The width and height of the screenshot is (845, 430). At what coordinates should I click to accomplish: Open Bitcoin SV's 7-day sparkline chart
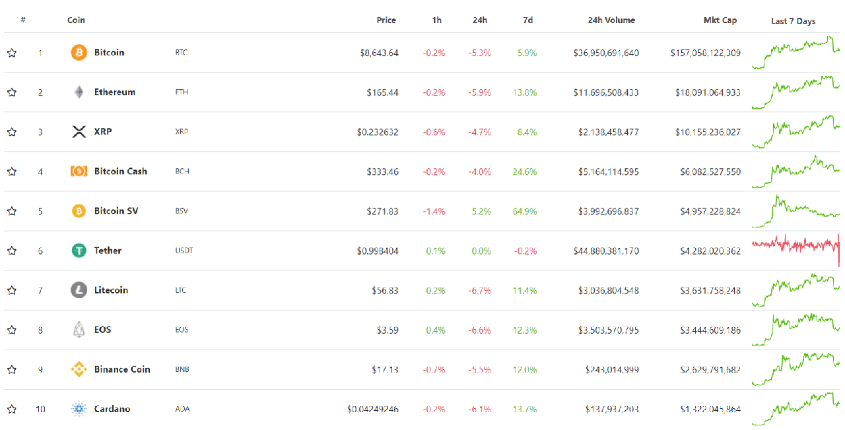coord(795,211)
